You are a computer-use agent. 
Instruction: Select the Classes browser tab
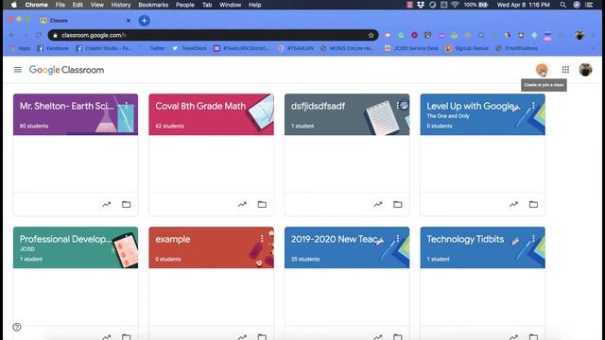(85, 21)
